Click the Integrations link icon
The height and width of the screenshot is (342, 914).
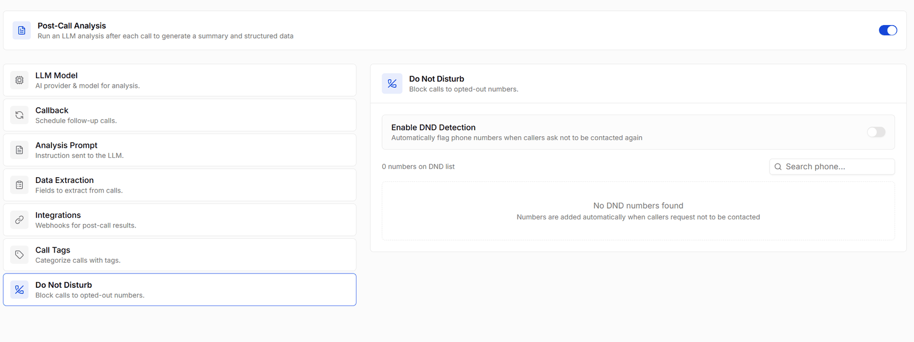point(19,219)
